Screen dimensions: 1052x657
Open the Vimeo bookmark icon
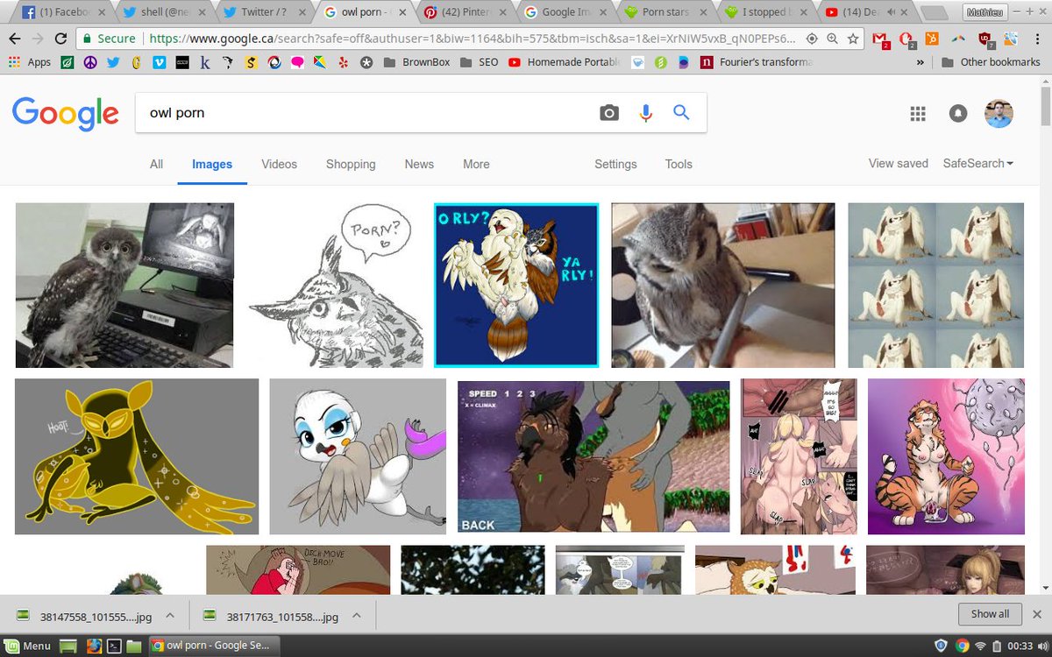[x=159, y=62]
